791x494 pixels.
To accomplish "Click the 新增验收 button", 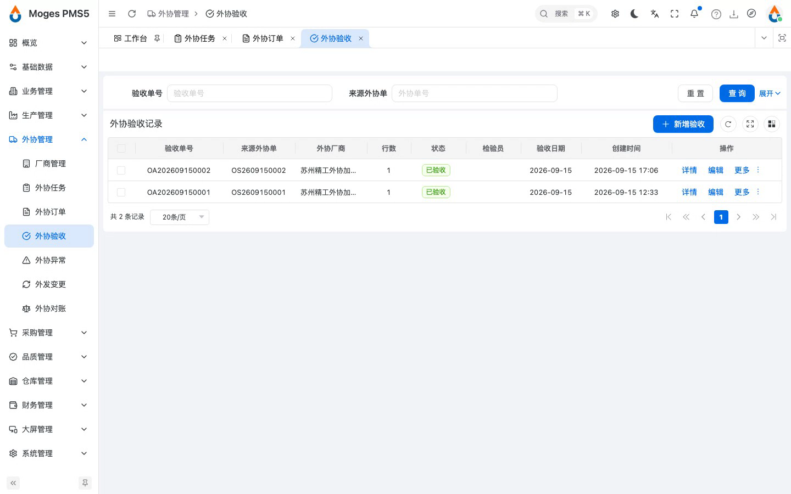I will (683, 124).
